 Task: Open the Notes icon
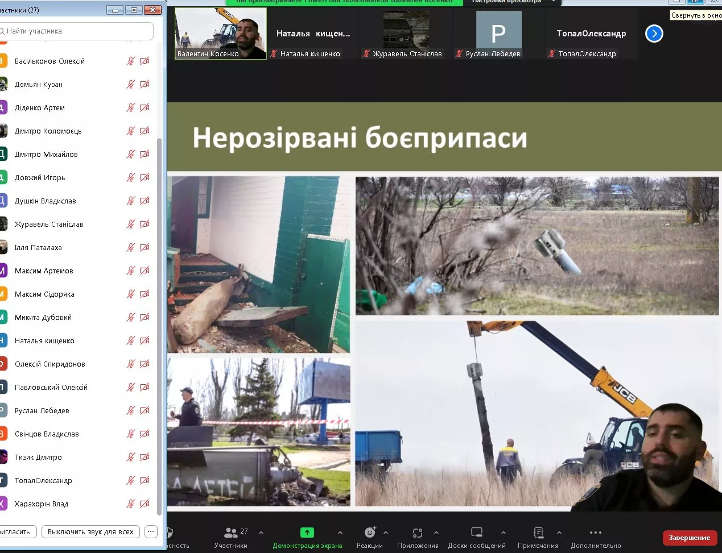(538, 533)
